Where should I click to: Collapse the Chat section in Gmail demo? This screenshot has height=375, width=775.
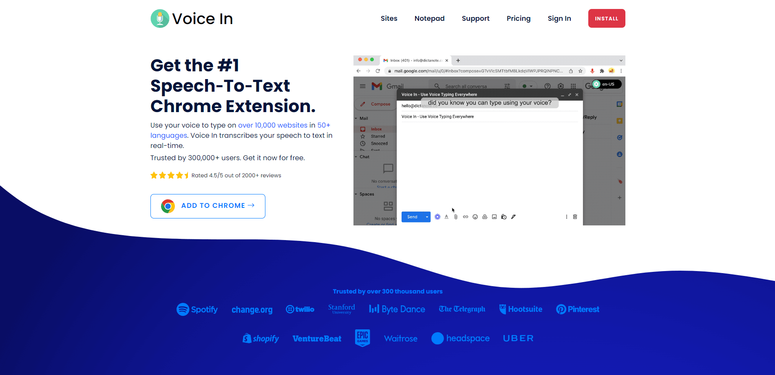[356, 157]
